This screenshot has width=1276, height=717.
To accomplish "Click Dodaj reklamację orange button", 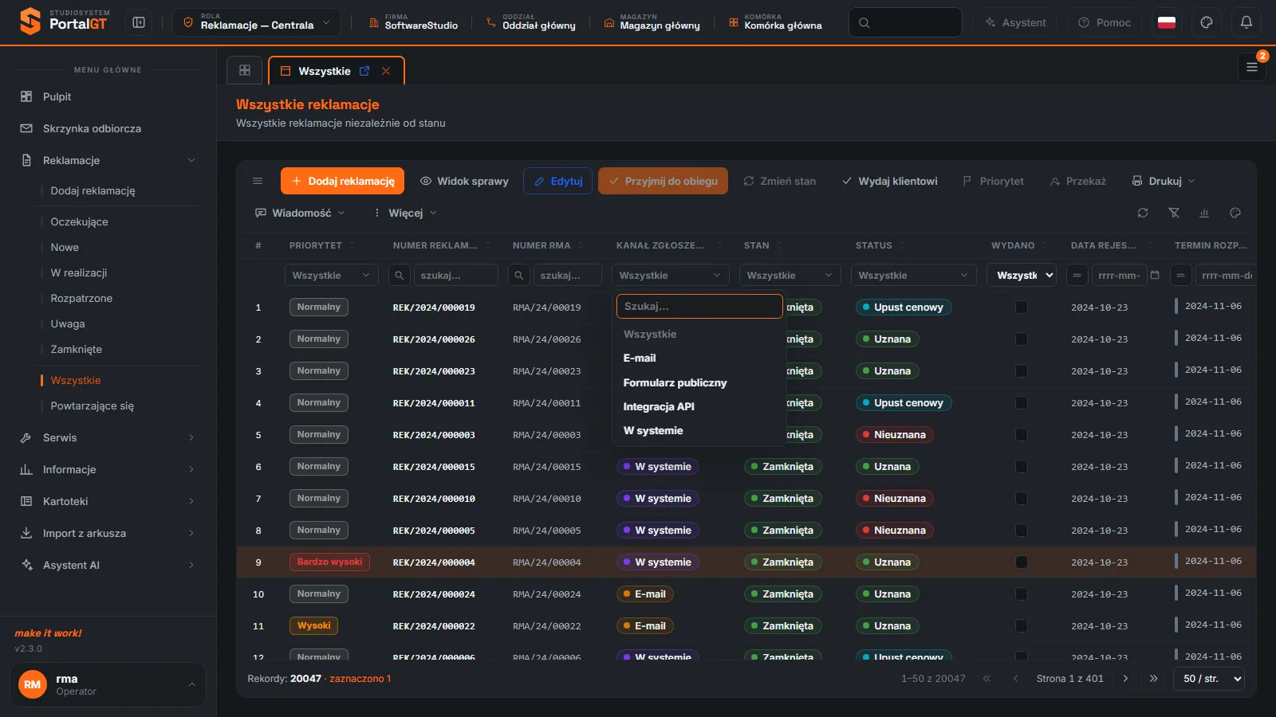I will tap(342, 181).
